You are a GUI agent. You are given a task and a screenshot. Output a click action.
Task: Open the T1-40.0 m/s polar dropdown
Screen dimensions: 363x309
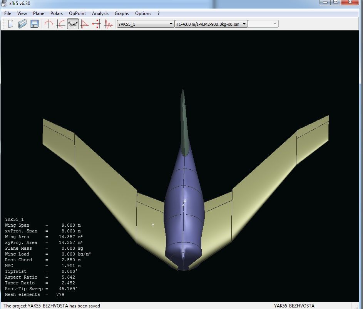tap(211, 24)
